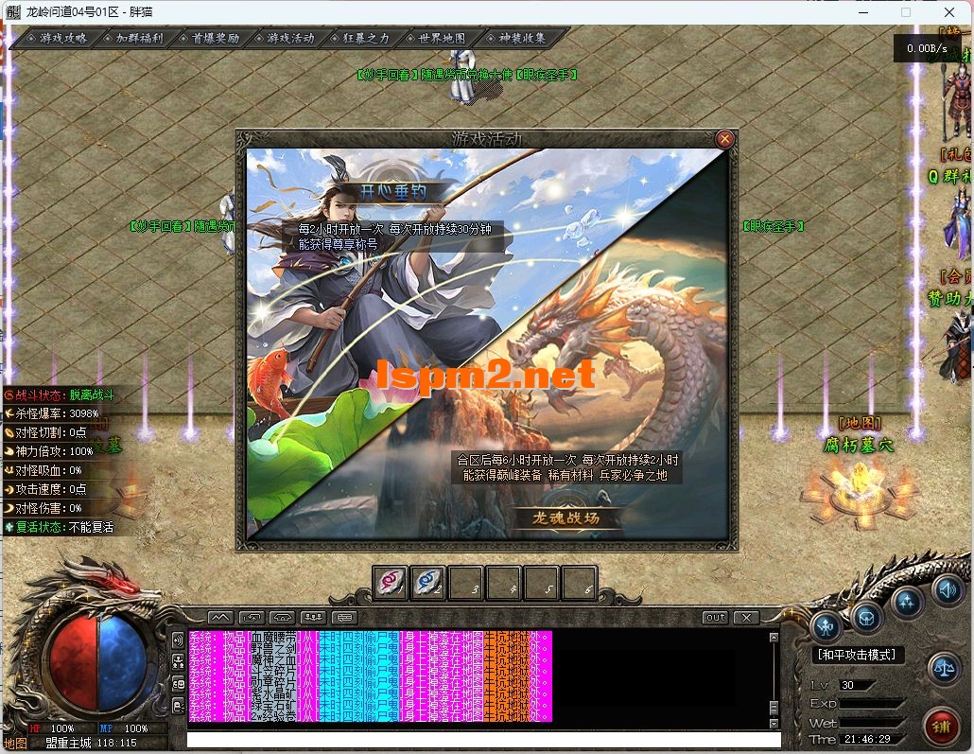Open the trade scales round icon
Viewport: 974px width, 754px height.
[x=944, y=670]
